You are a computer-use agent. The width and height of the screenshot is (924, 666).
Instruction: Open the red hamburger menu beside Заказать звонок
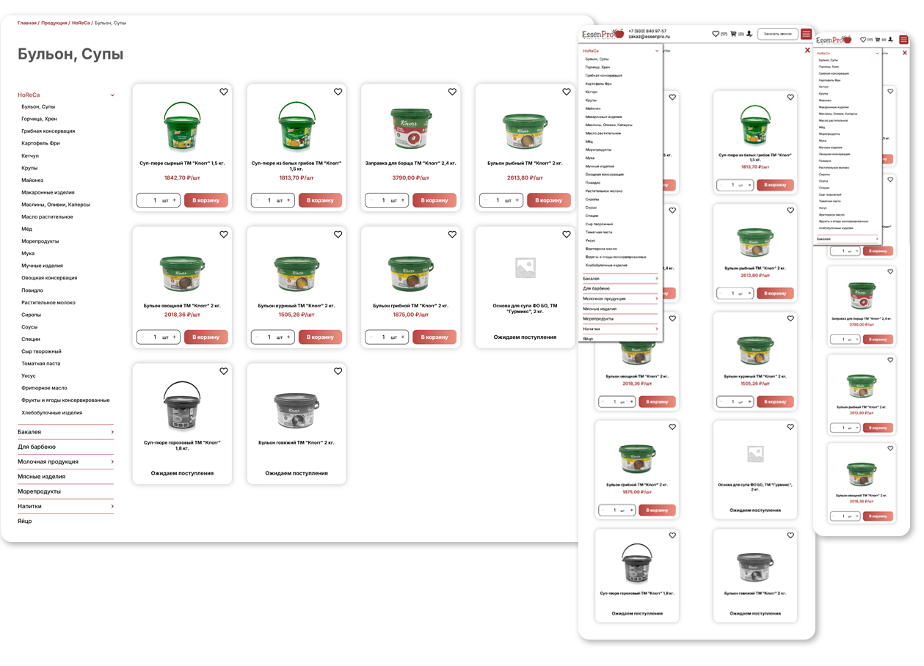[x=807, y=34]
